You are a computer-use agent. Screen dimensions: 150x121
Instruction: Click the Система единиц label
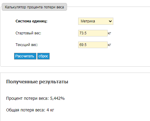tap(31, 21)
